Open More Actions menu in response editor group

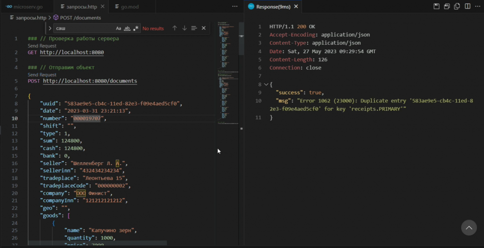[x=477, y=6]
